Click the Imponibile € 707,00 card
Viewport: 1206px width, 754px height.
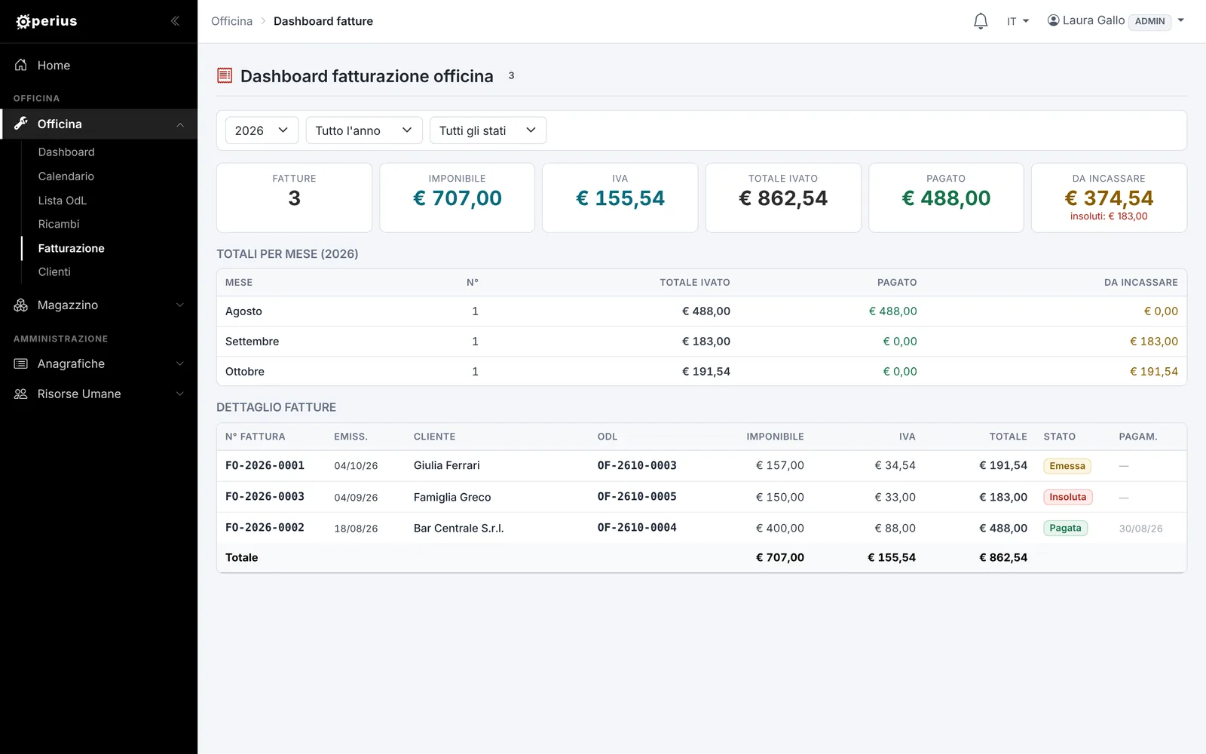(458, 198)
